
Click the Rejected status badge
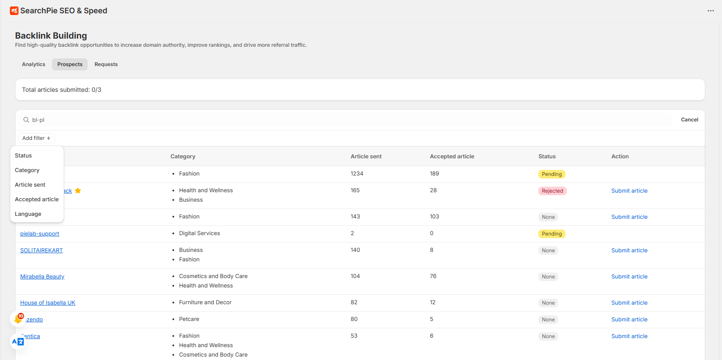(552, 191)
